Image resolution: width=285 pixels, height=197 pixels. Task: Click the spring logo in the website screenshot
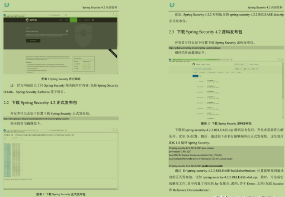[x=31, y=20]
